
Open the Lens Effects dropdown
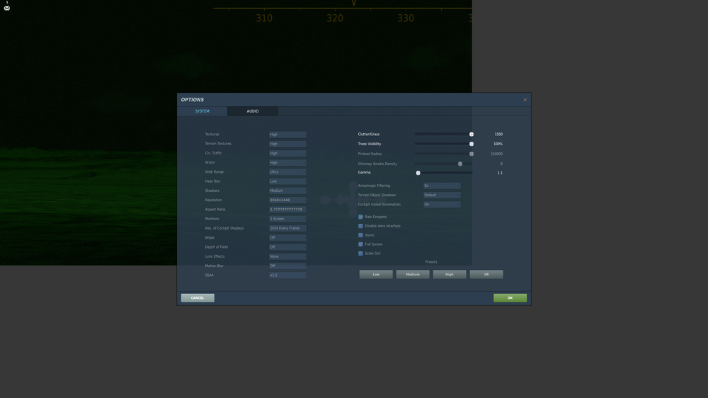pos(287,256)
